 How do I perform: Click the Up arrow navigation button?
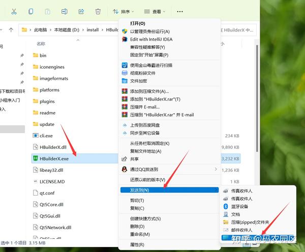point(11,30)
